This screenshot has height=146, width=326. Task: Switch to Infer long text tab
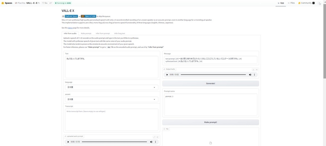(120, 33)
